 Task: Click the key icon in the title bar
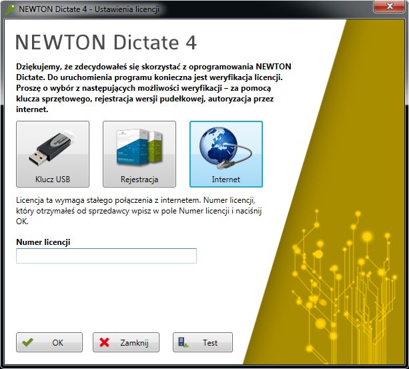[x=10, y=9]
